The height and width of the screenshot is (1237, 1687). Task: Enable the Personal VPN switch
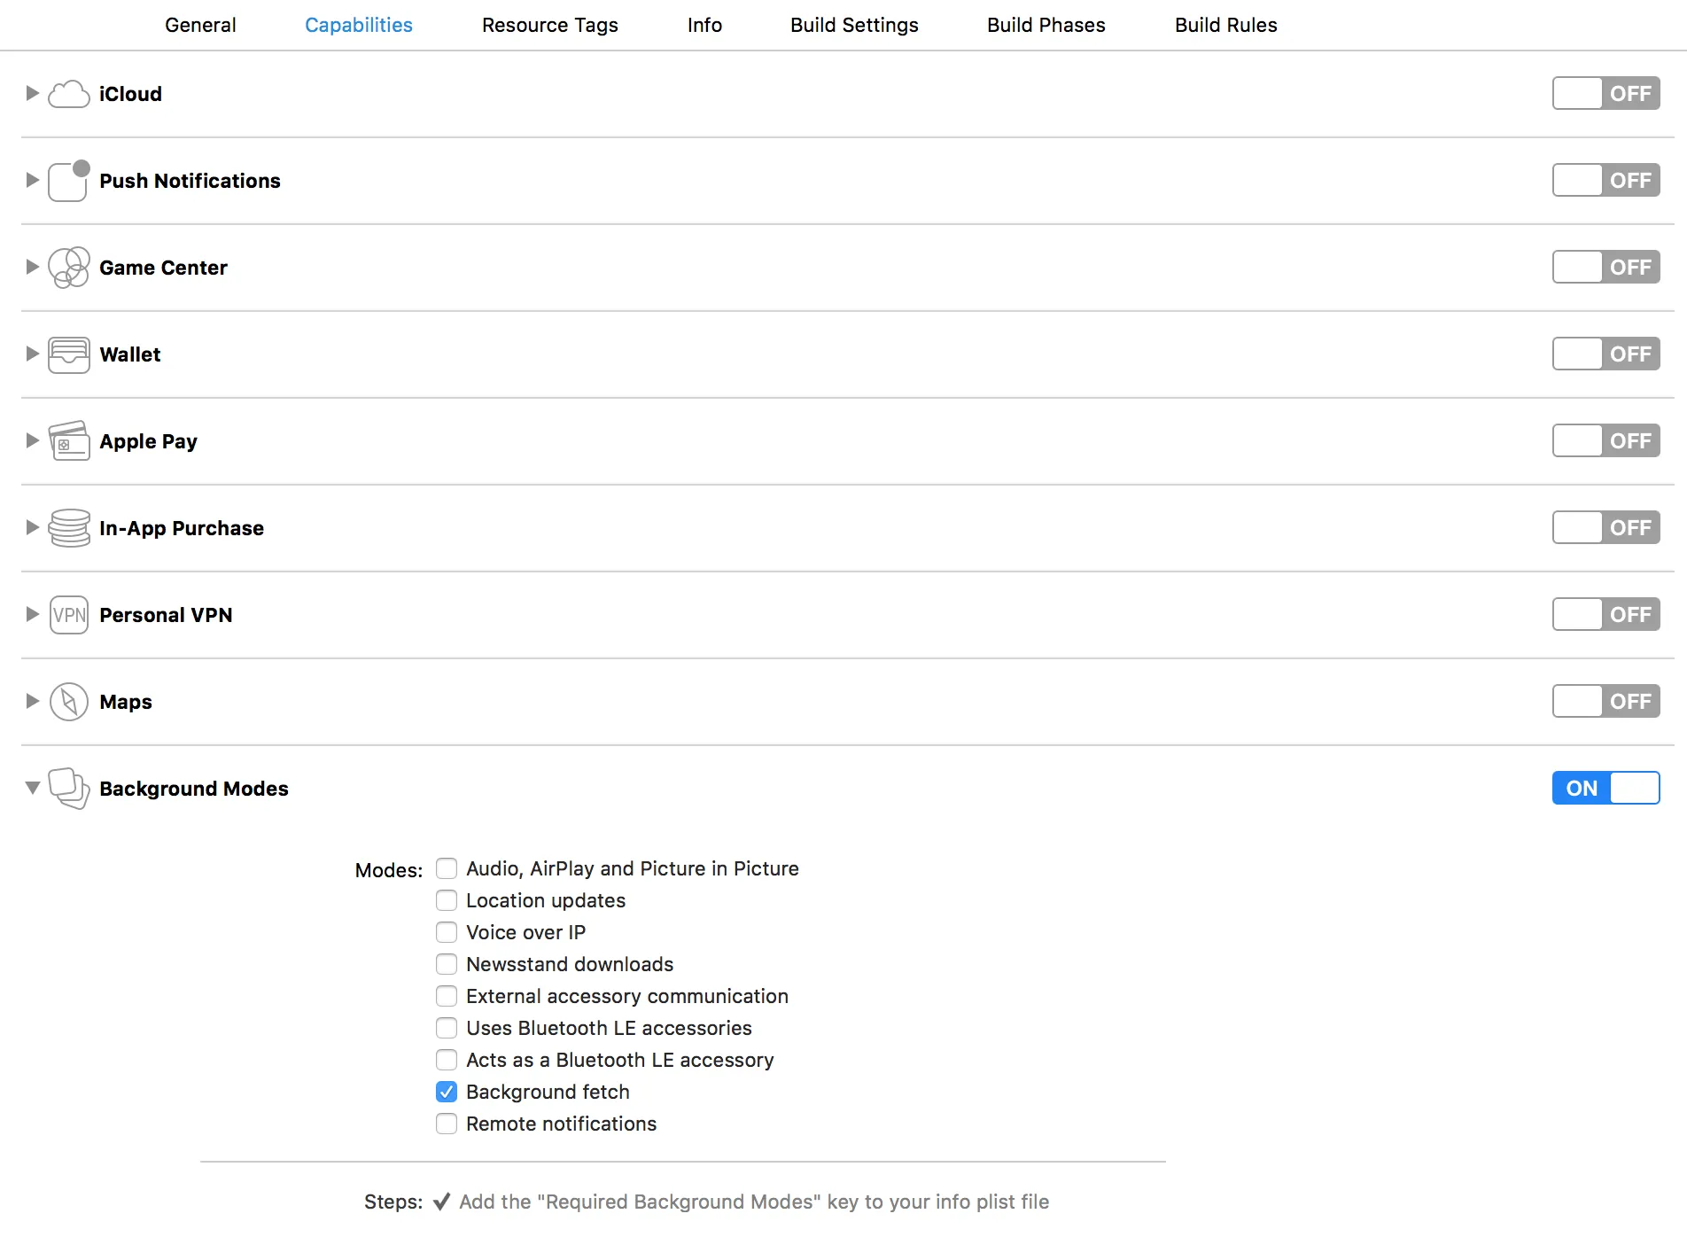pos(1605,614)
